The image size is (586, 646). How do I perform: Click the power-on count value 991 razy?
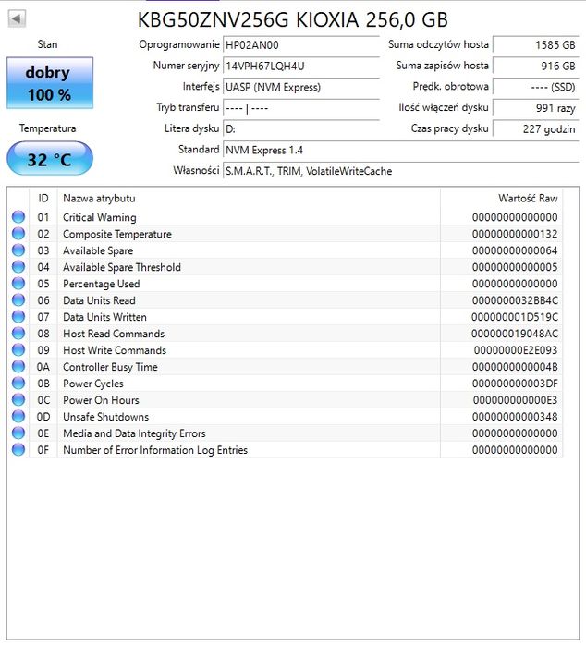tap(536, 108)
